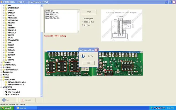The height and width of the screenshot is (110, 176).
Task: Expand the NISSAN tree node
Action: coord(4,23)
